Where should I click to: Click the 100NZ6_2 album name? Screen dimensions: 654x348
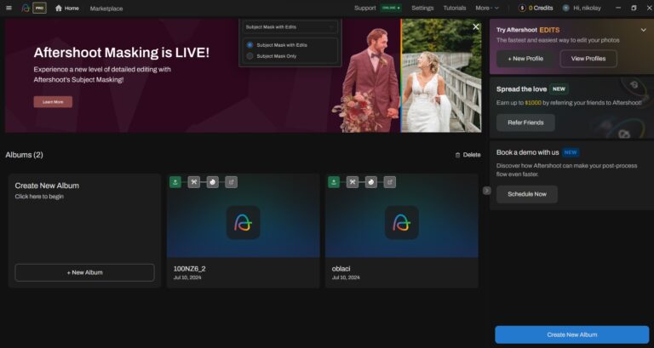[189, 269]
